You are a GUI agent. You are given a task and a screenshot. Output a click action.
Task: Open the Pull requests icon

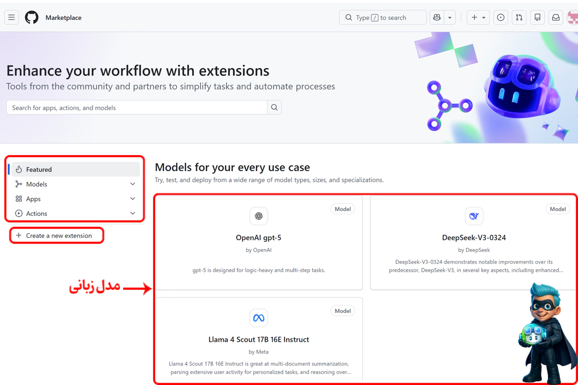click(x=519, y=17)
